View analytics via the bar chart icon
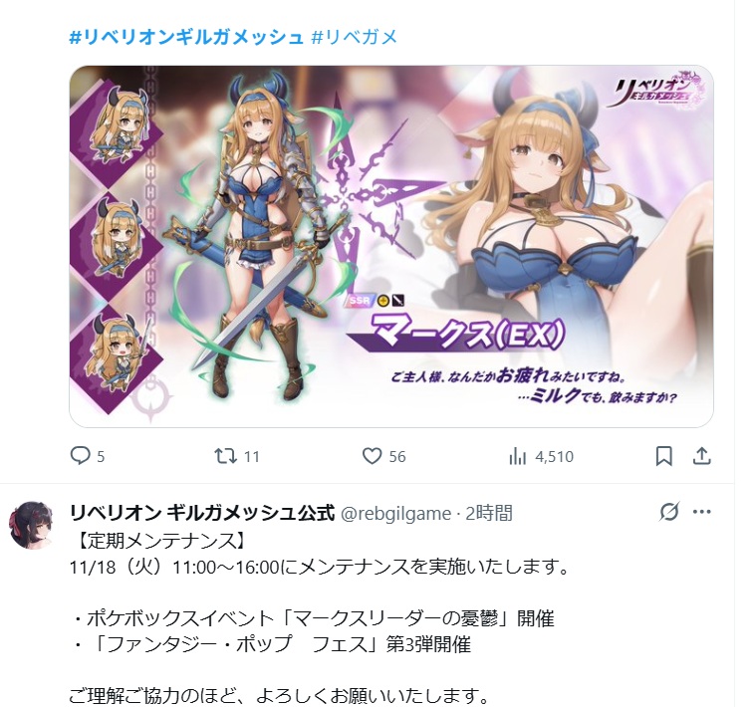This screenshot has height=707, width=753. [517, 456]
